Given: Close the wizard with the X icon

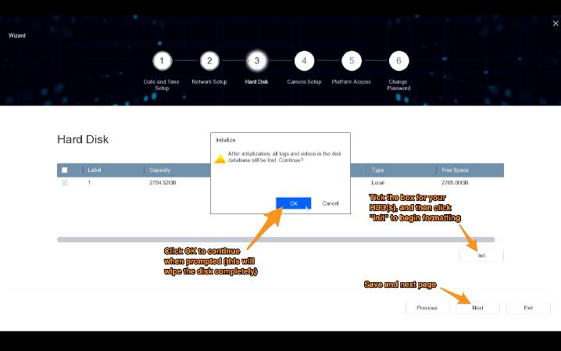Looking at the screenshot, I should click(556, 23).
